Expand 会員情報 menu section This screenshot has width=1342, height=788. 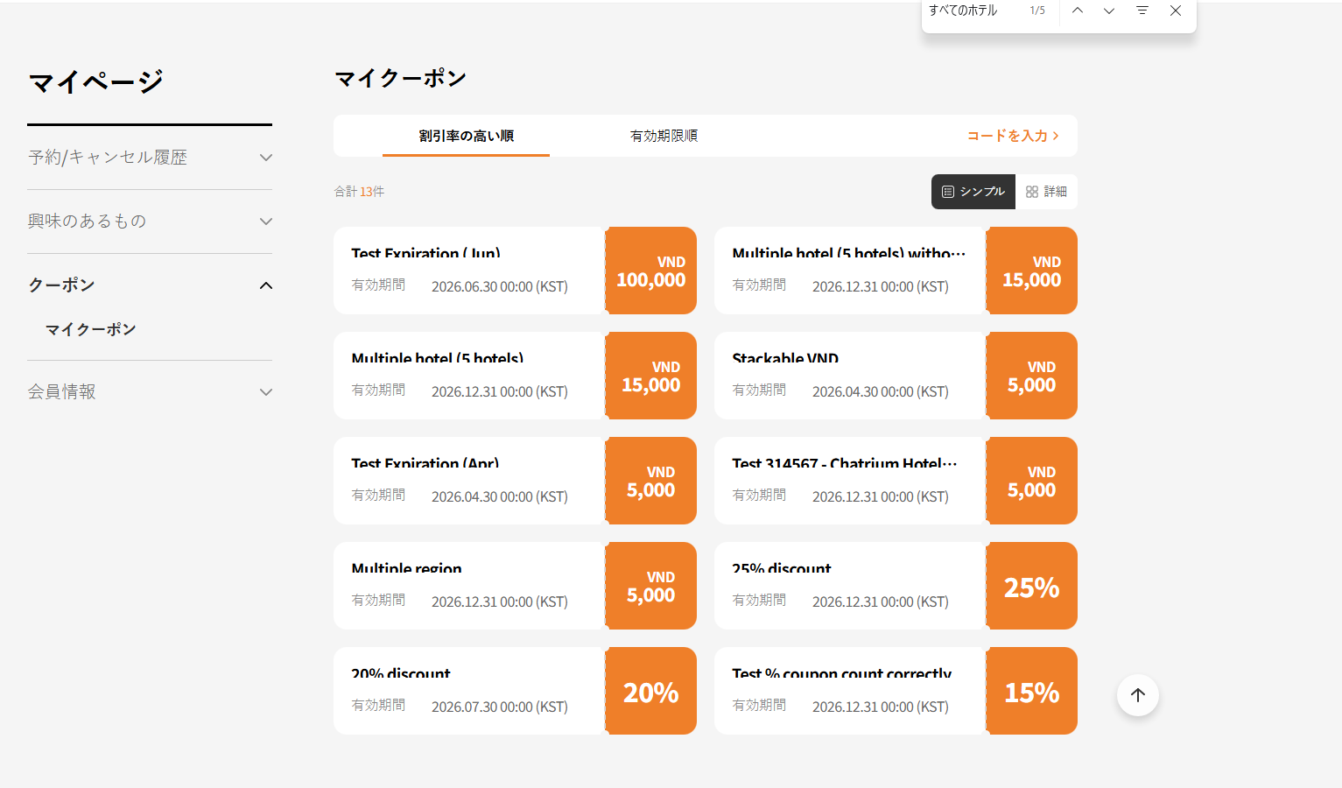[x=150, y=392]
